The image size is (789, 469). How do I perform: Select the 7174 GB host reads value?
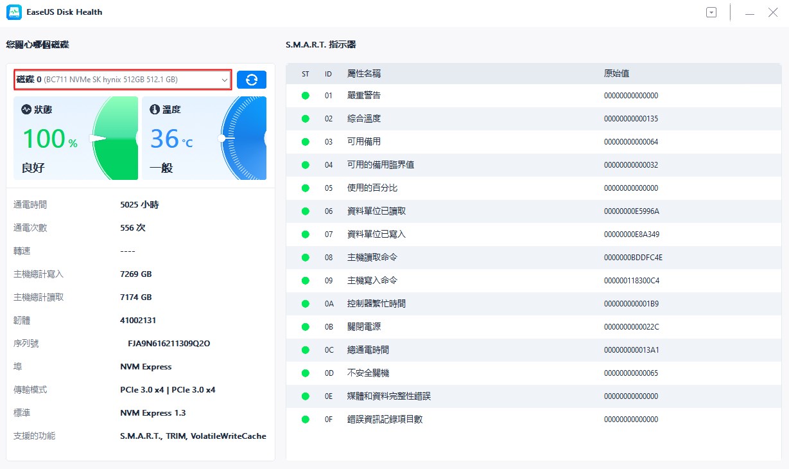point(136,297)
